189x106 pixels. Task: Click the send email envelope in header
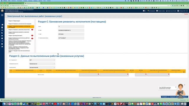click(x=157, y=11)
